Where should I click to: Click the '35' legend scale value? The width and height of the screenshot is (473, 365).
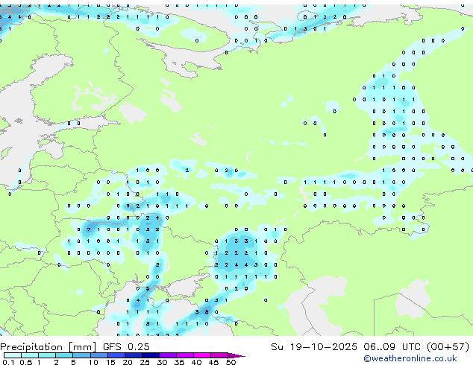point(179,362)
